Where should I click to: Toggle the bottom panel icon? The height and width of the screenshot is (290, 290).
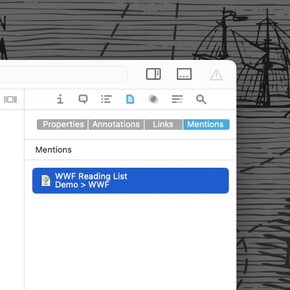(184, 74)
